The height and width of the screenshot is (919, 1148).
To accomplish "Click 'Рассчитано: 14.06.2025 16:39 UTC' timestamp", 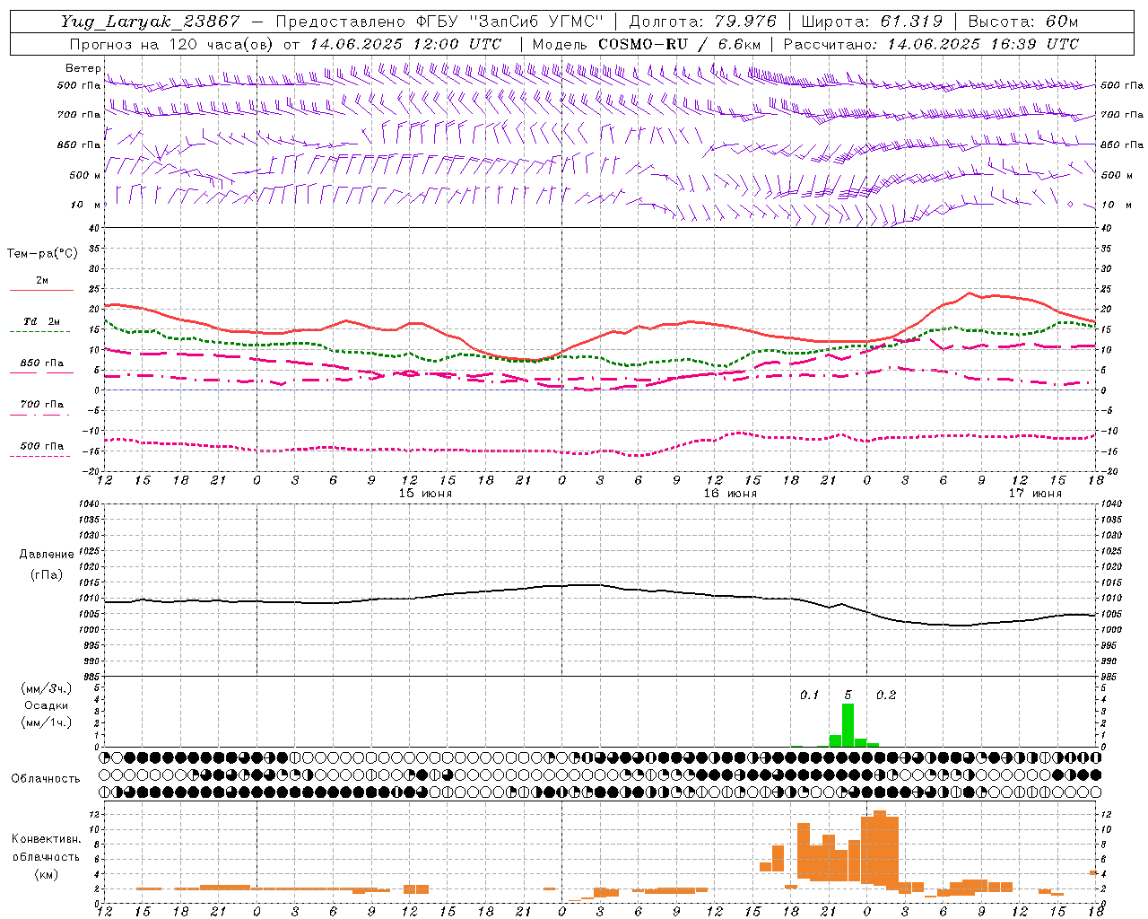I will [x=931, y=44].
